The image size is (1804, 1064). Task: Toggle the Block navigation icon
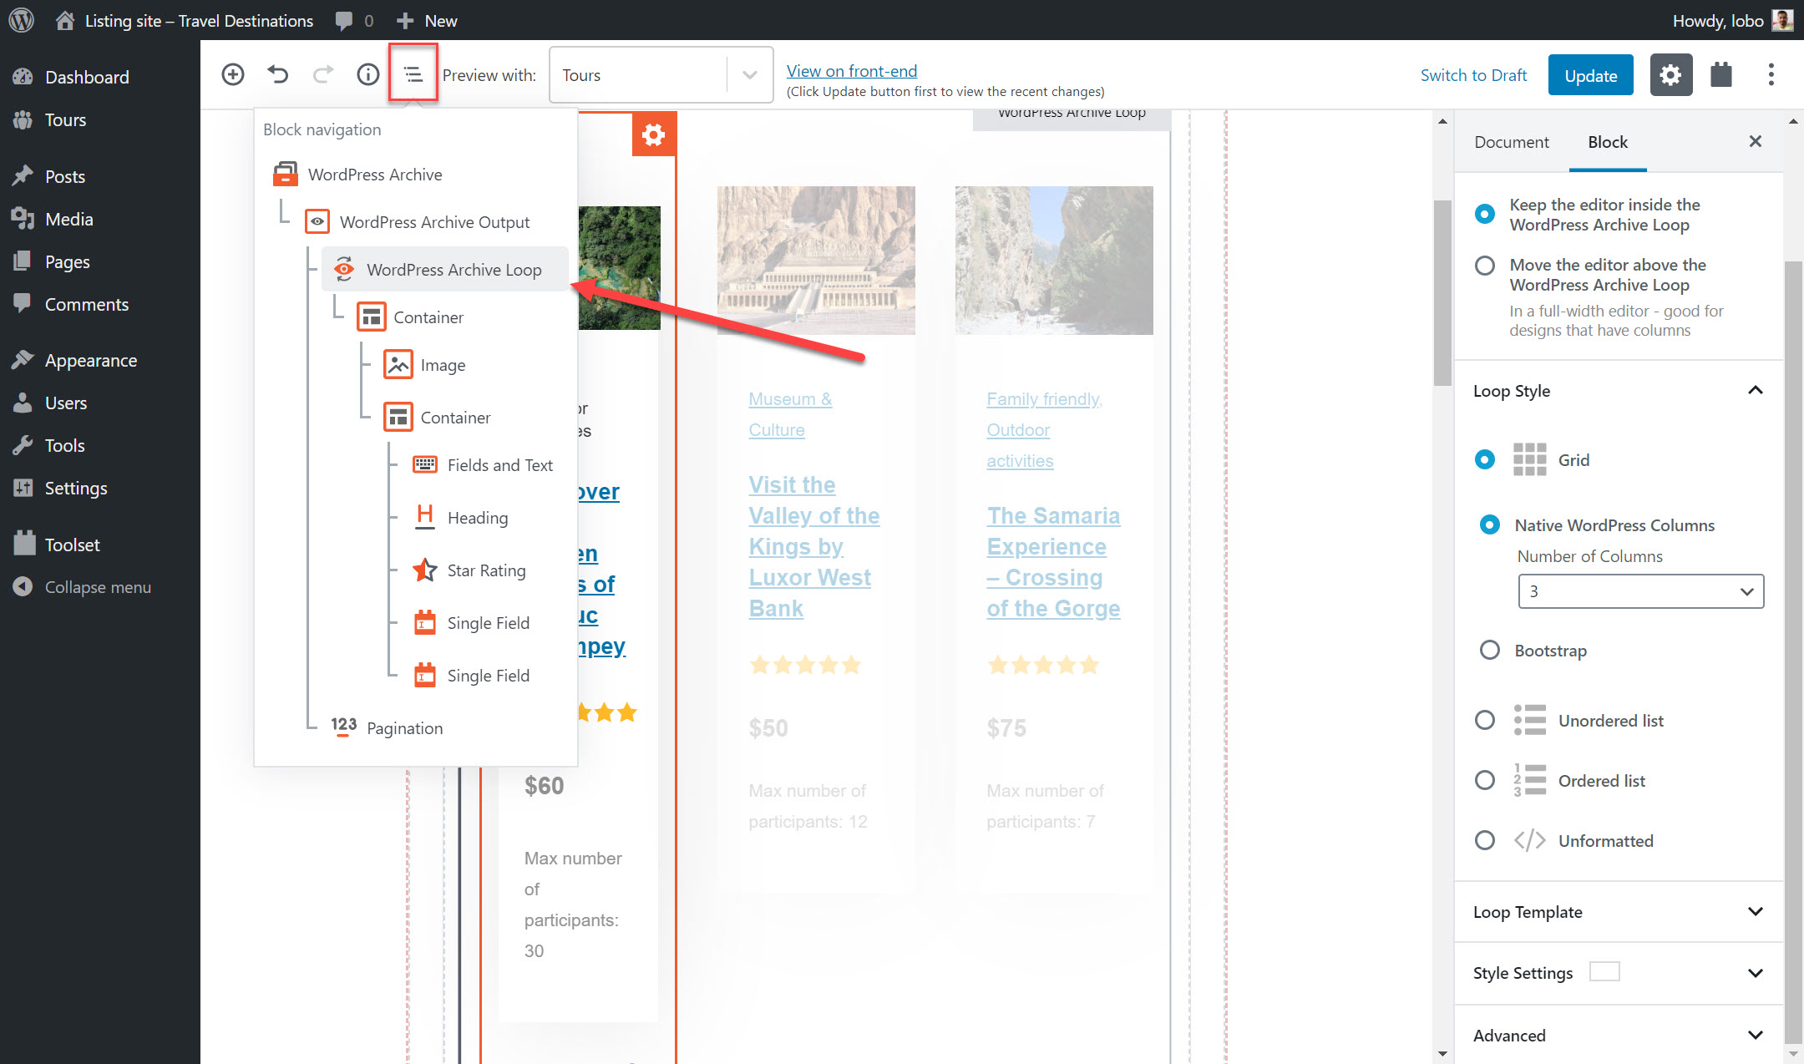pos(413,74)
